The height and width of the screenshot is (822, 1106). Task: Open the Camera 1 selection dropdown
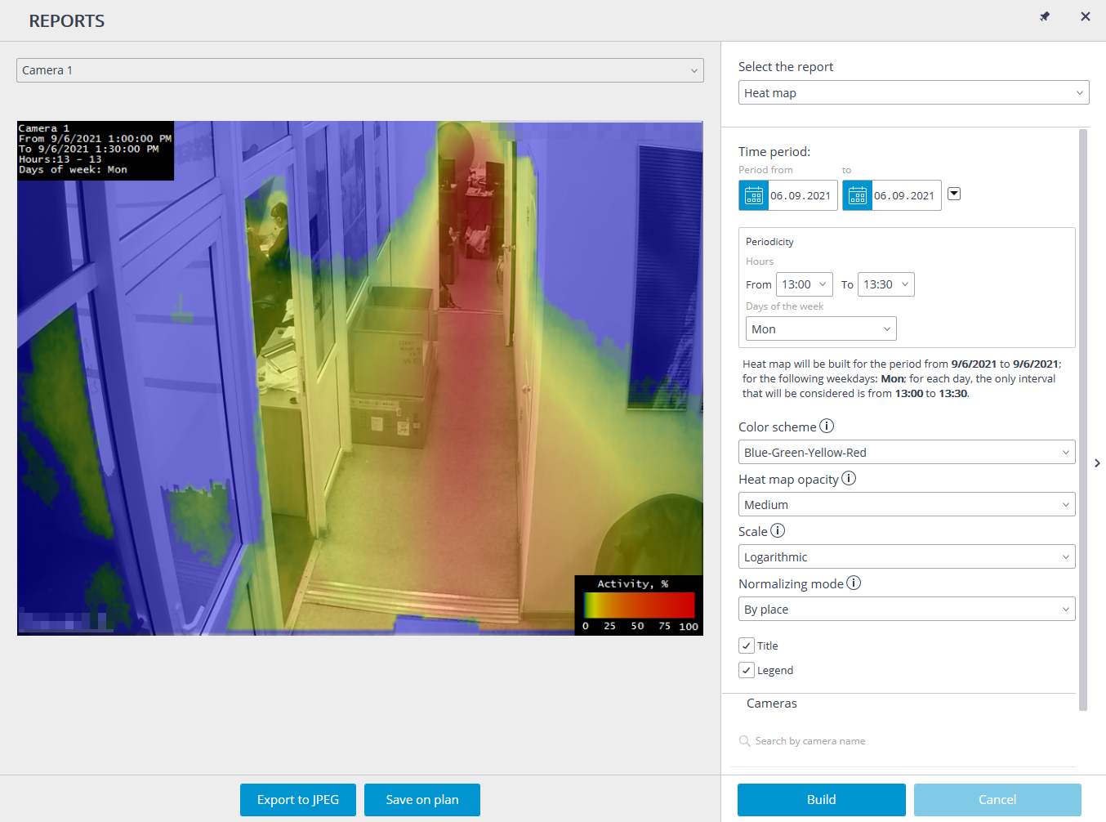pyautogui.click(x=360, y=70)
